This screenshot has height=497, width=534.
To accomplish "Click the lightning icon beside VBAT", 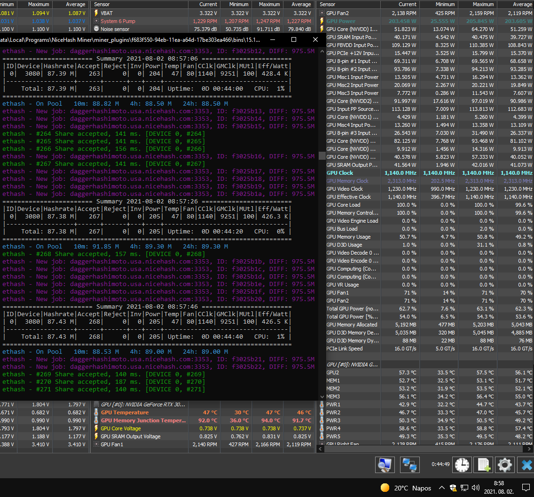I will pos(96,13).
